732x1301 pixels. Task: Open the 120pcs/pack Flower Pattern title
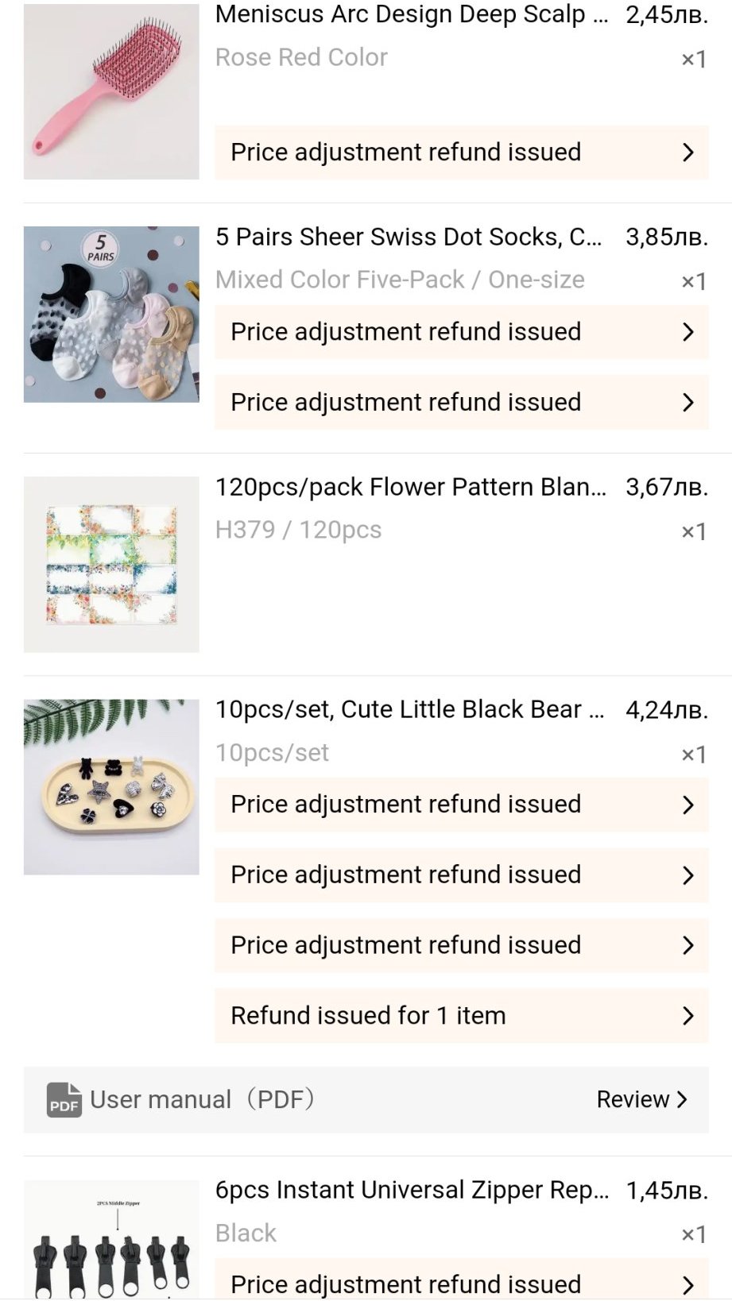[x=410, y=487]
